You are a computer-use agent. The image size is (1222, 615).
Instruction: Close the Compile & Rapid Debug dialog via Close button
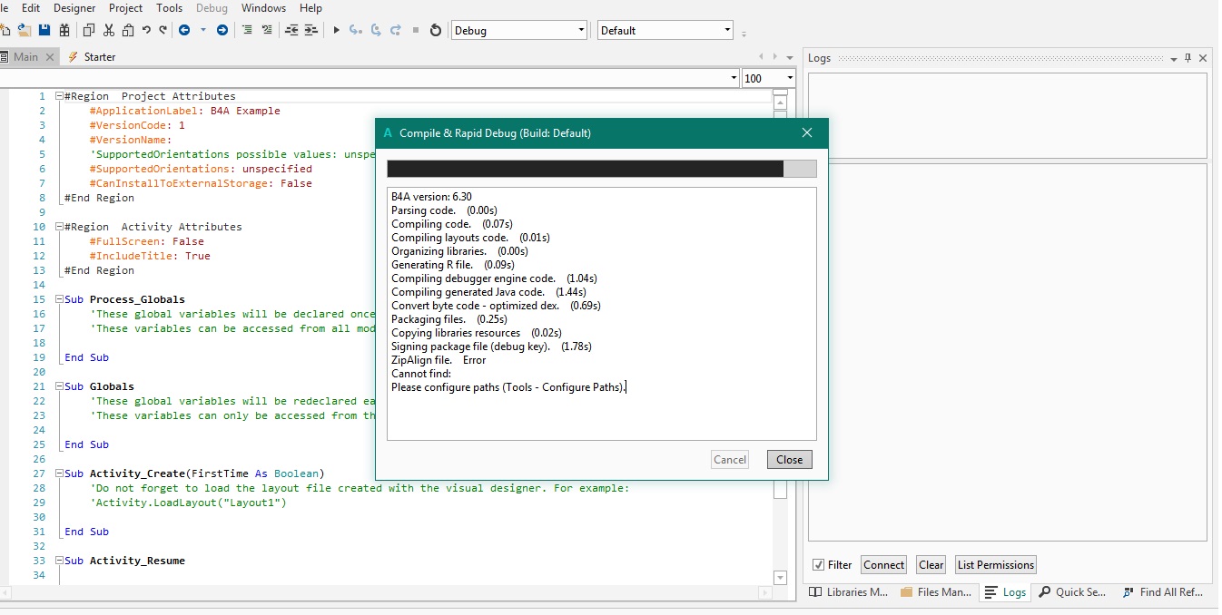789,460
